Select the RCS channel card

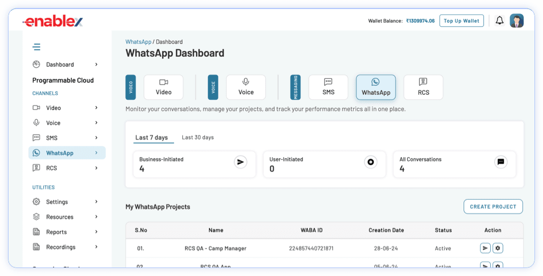(423, 87)
